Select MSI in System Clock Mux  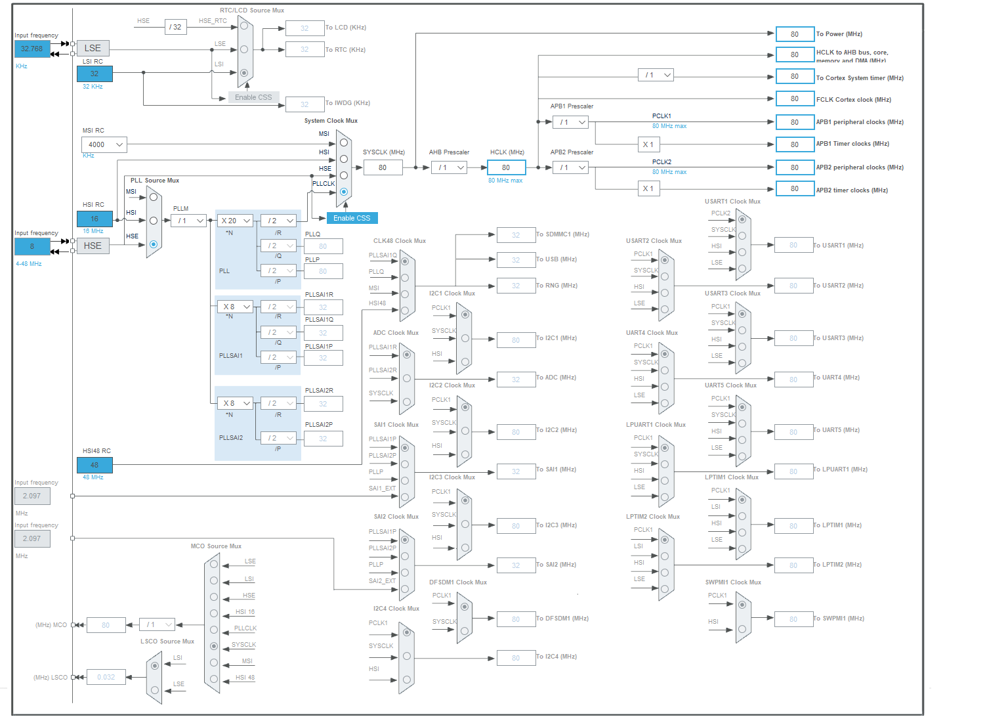(x=344, y=142)
